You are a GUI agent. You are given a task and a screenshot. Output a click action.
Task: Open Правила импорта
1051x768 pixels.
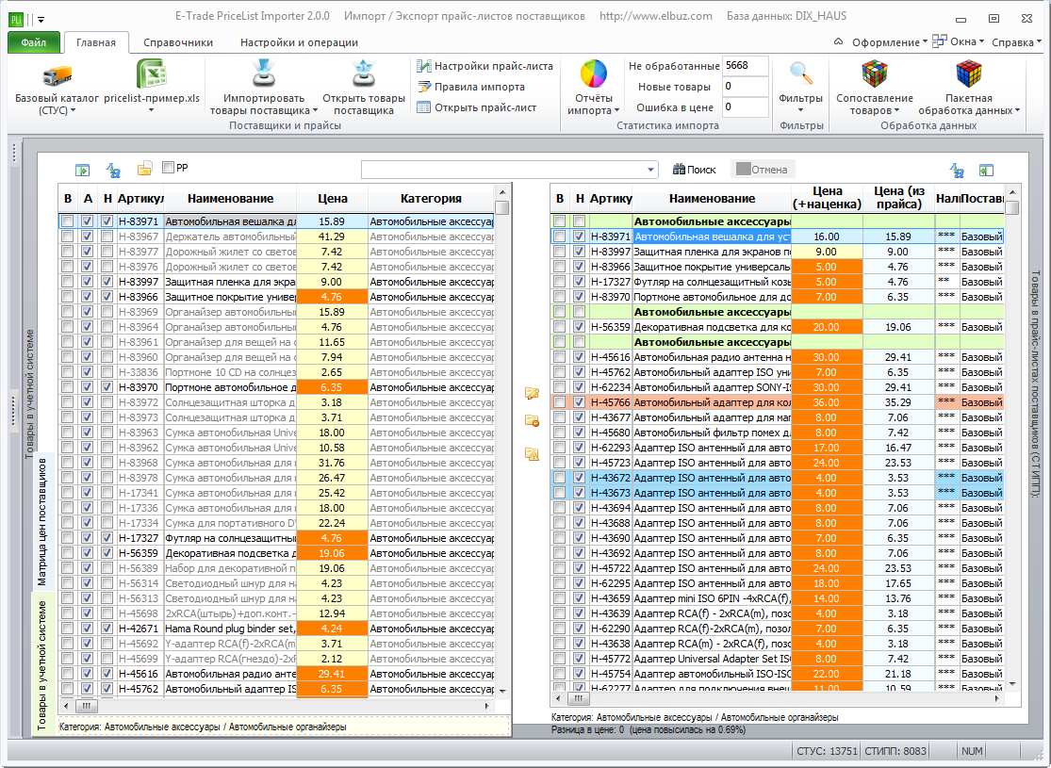(471, 87)
